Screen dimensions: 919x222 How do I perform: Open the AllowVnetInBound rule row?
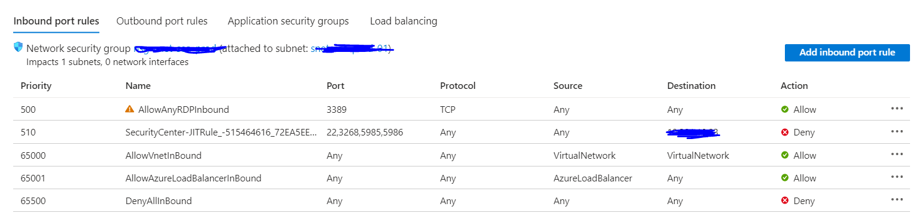point(461,155)
